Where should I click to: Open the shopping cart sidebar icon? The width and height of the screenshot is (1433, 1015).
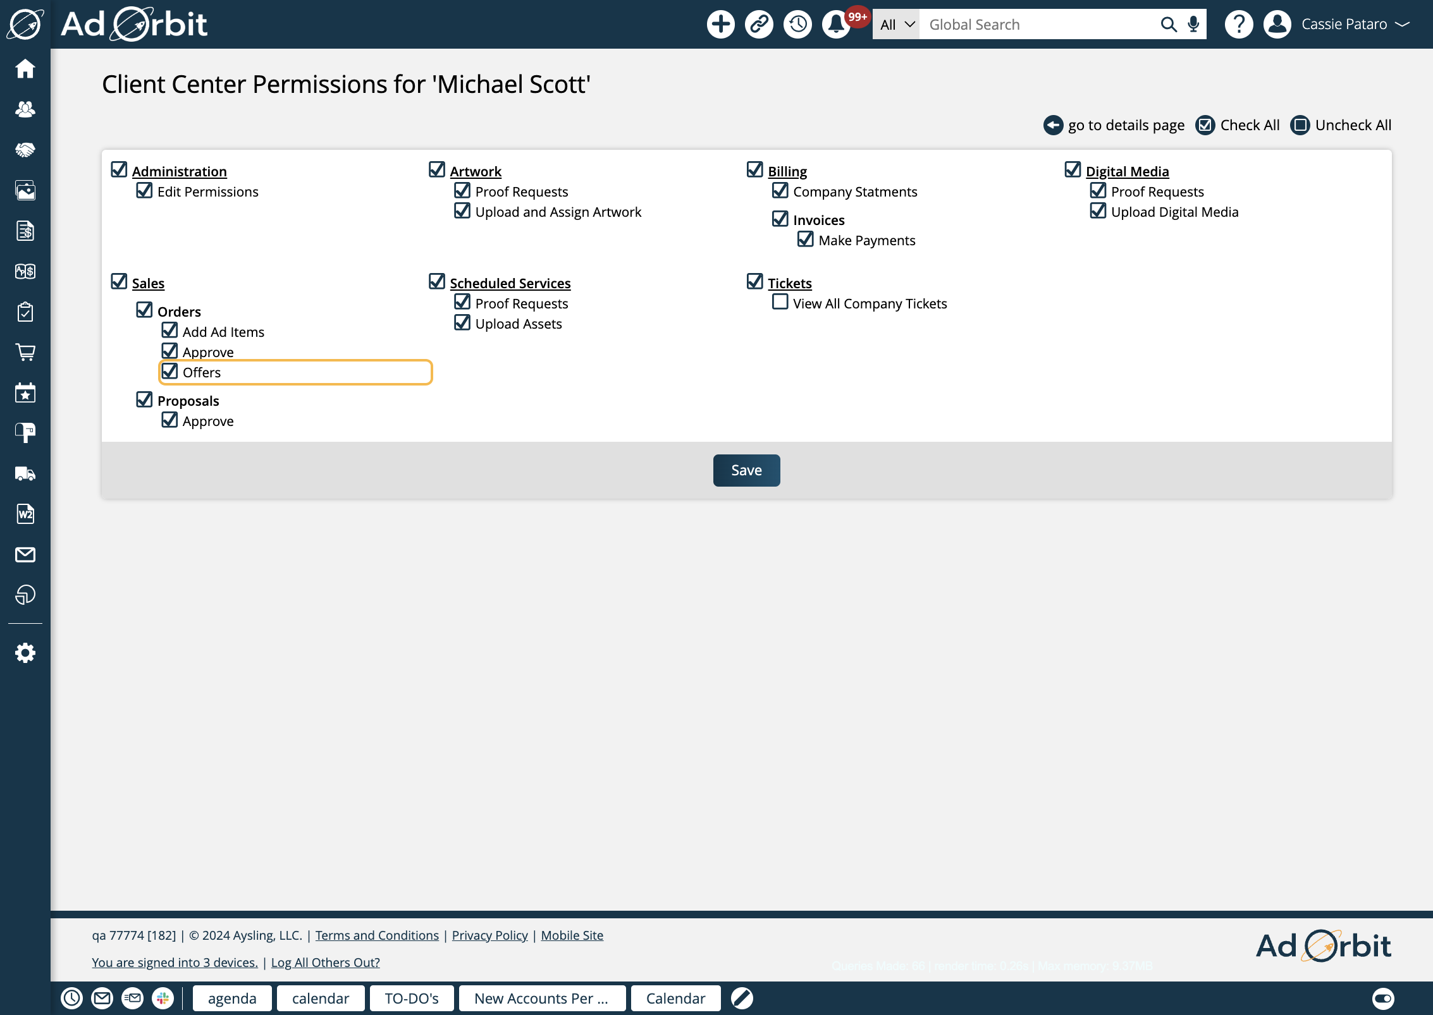25,352
